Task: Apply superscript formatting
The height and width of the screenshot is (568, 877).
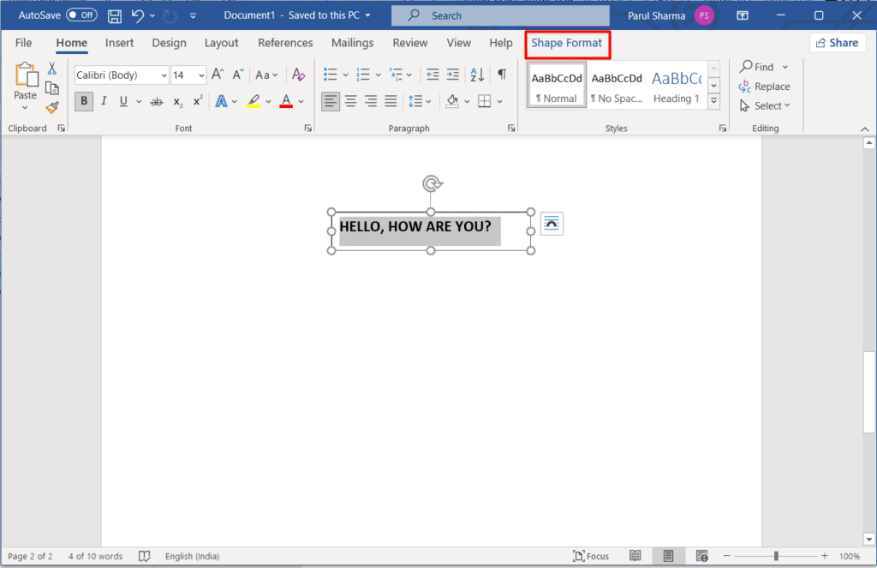Action: point(198,101)
